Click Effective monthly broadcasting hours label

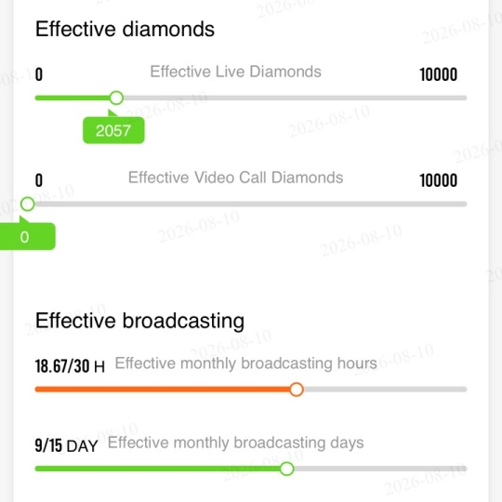point(245,363)
